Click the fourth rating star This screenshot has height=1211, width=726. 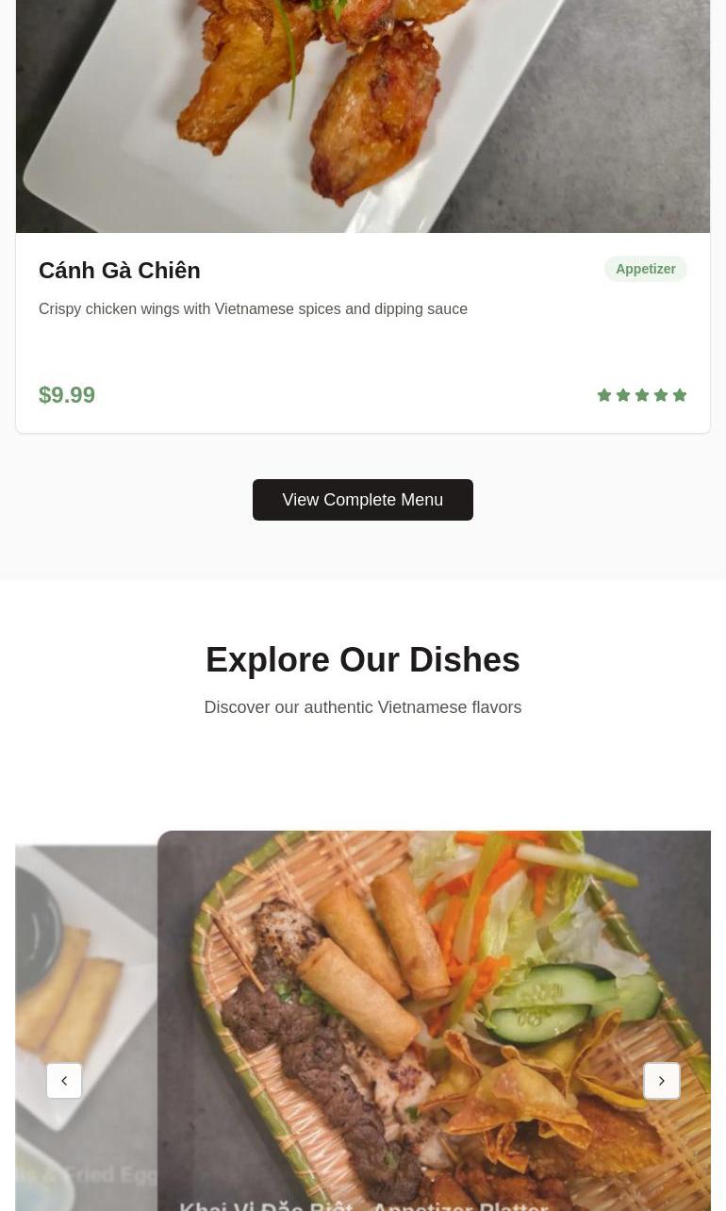click(661, 395)
